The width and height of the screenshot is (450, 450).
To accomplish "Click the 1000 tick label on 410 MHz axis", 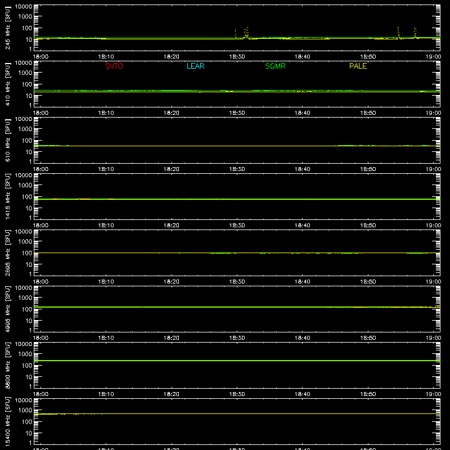I will pyautogui.click(x=25, y=73).
